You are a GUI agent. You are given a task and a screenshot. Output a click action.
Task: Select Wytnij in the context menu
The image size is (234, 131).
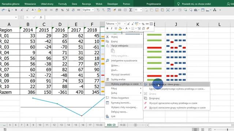pos(124,37)
